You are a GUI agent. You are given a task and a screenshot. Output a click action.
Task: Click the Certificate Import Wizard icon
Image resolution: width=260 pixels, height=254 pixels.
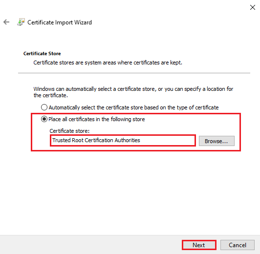coord(21,22)
